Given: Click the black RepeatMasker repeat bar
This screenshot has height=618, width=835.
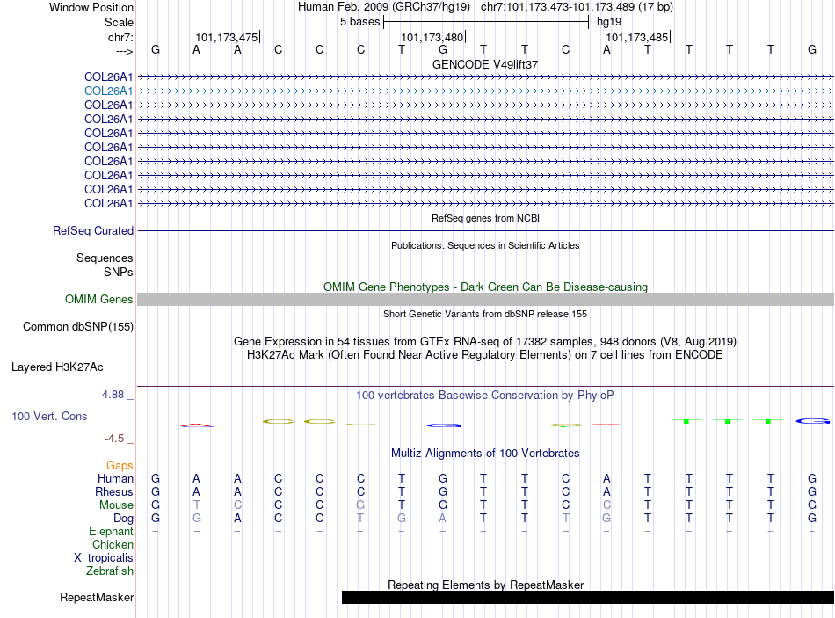Looking at the screenshot, I should (x=588, y=597).
